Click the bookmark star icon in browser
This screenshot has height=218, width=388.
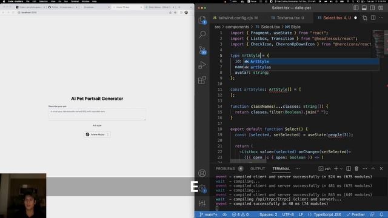[x=175, y=12]
